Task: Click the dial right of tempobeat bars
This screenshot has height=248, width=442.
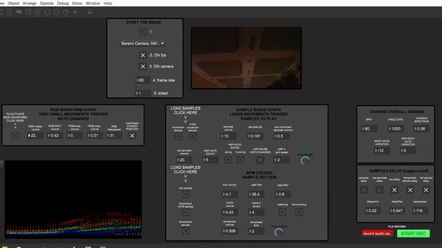Action: pos(279,233)
